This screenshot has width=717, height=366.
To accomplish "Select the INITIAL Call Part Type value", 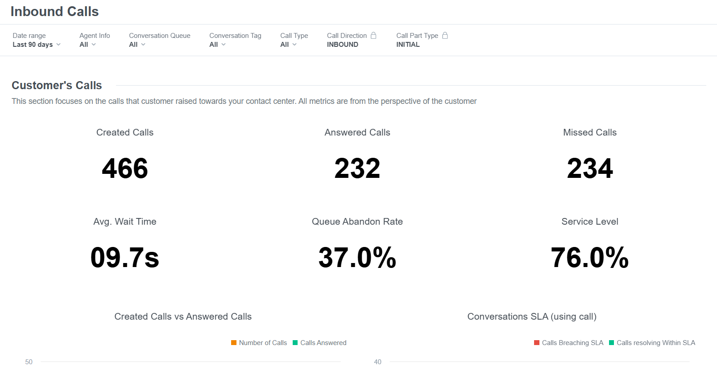I will [408, 45].
